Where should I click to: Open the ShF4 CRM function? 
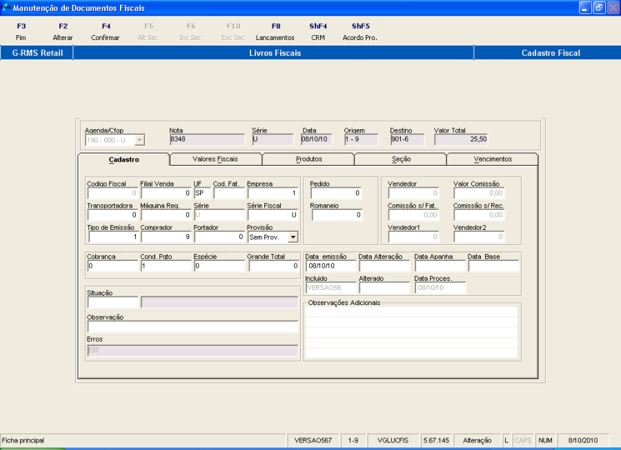pyautogui.click(x=317, y=32)
